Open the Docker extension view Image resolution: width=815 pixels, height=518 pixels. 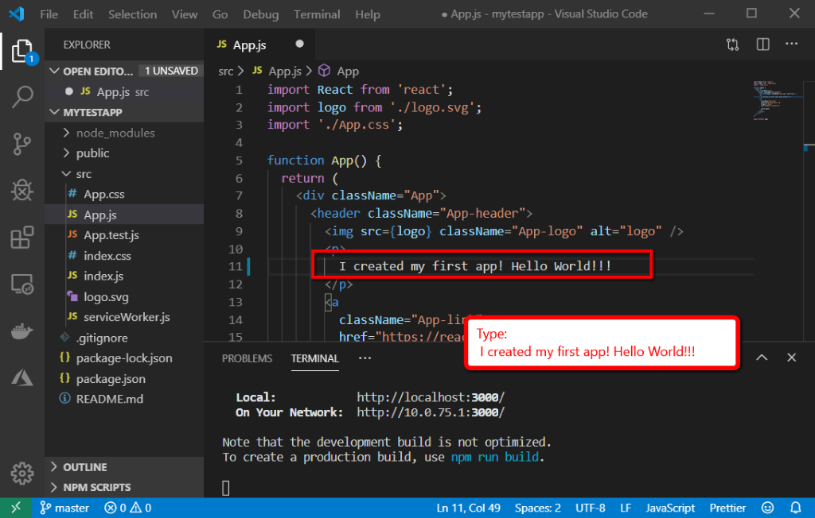tap(21, 332)
